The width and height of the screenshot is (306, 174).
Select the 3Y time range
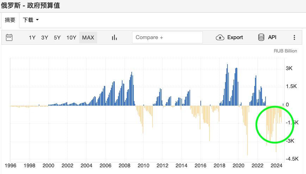45,37
